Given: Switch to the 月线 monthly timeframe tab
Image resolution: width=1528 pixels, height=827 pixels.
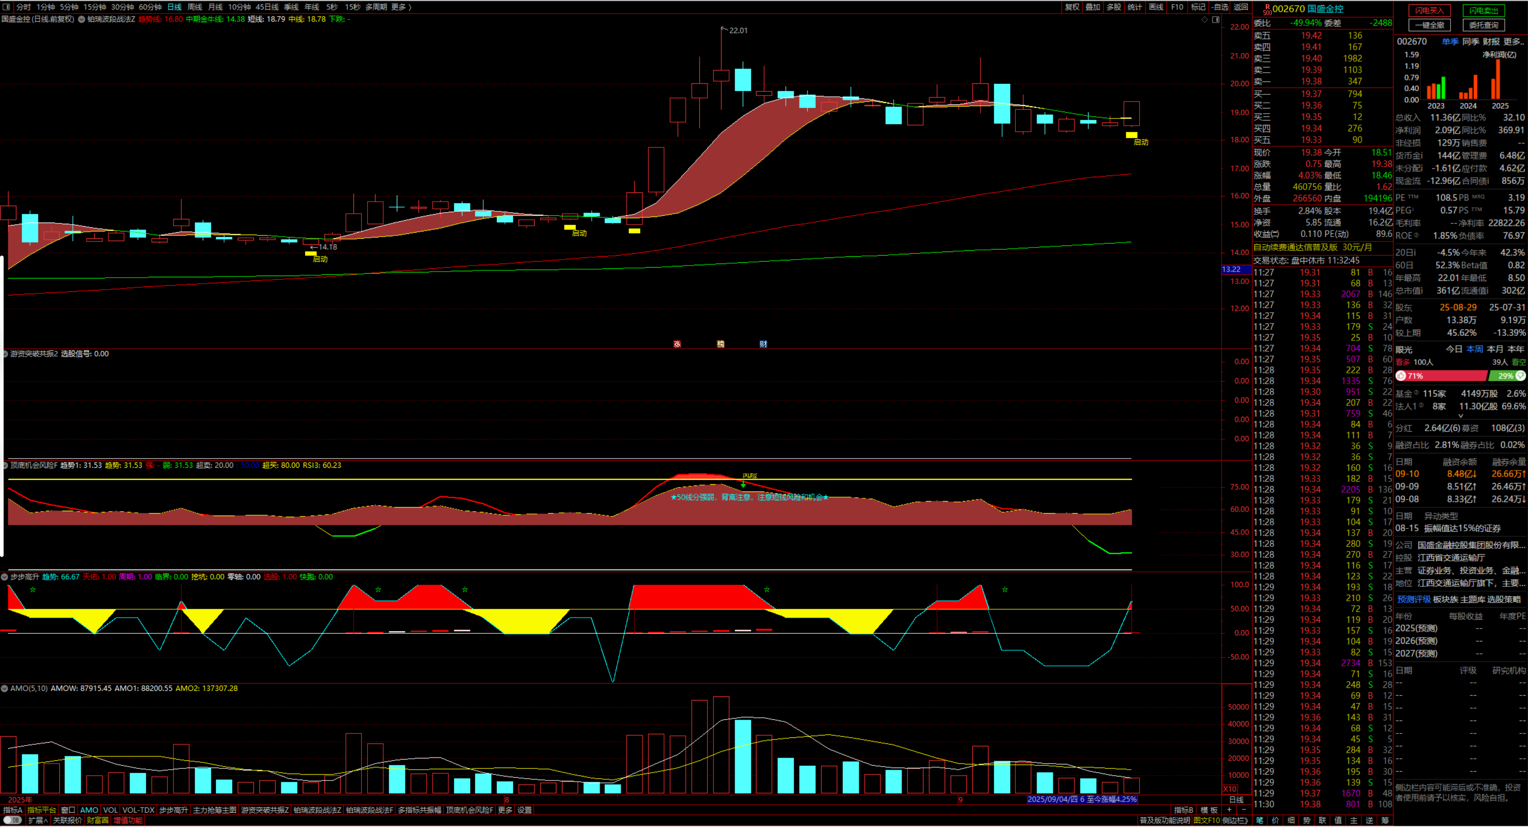Looking at the screenshot, I should (215, 7).
